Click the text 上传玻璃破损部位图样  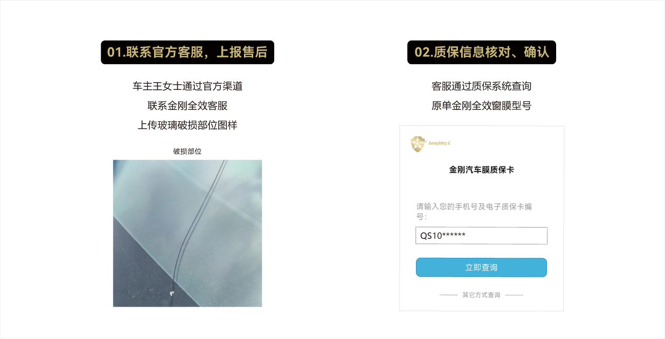coord(187,125)
